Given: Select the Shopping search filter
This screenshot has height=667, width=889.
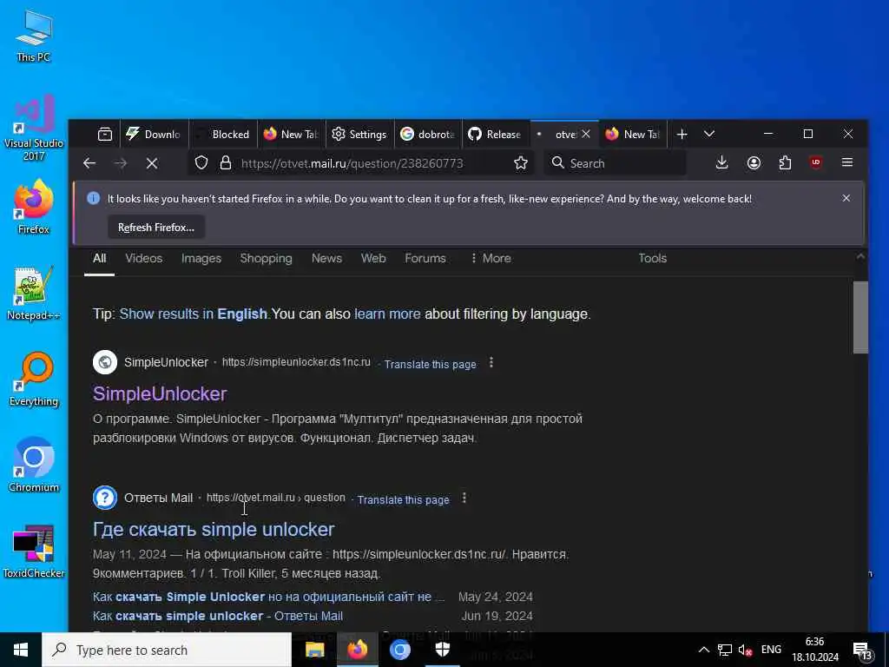Looking at the screenshot, I should coord(266,258).
